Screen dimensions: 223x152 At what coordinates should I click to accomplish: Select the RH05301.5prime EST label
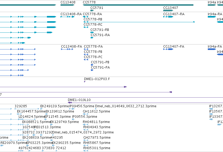click(x=97, y=148)
